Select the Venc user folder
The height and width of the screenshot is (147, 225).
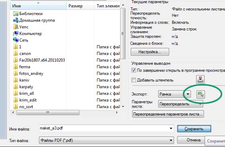coord(16,27)
